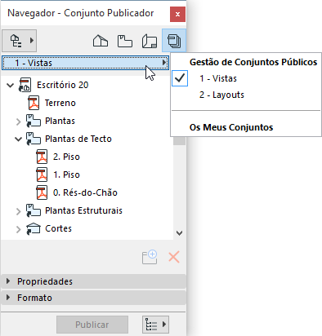The image size is (322, 336).
Task: Switch to the View Map icon
Action: [125, 41]
